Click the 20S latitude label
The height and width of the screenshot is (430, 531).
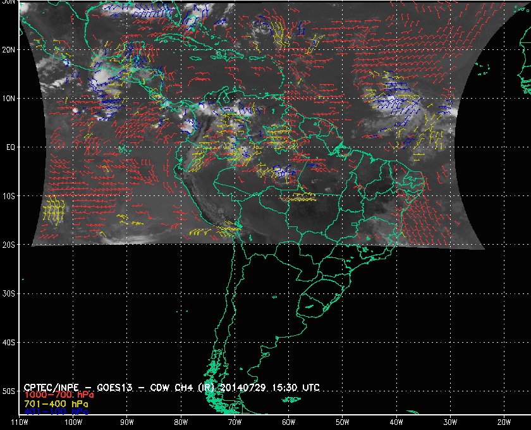click(x=9, y=245)
